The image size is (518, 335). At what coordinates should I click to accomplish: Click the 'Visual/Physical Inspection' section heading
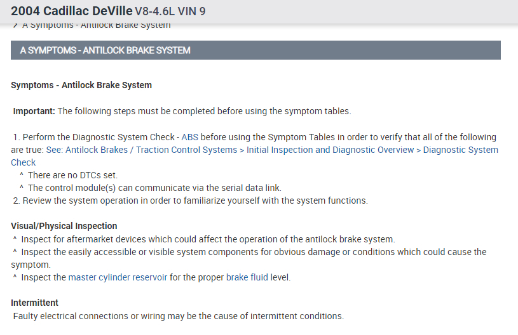click(64, 226)
